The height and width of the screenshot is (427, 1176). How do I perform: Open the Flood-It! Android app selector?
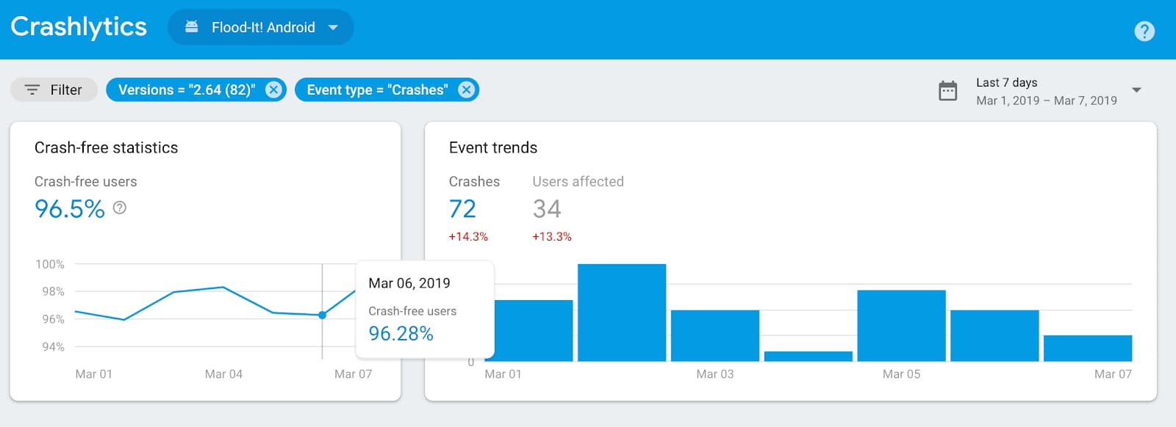click(x=261, y=27)
